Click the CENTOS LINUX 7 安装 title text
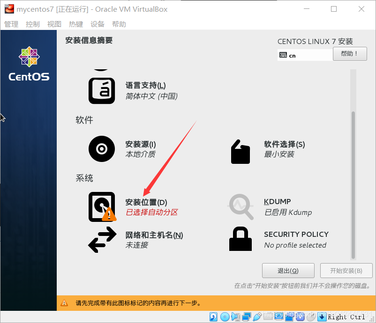Screen dimensions: 376x323 (315, 41)
